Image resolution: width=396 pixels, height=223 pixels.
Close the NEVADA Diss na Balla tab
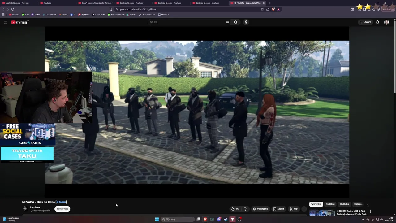tap(264, 3)
